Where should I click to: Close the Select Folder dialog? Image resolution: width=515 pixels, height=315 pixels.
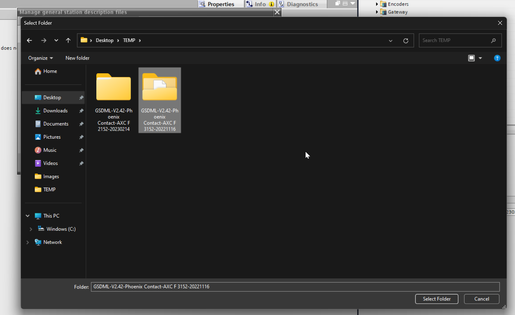click(x=500, y=23)
